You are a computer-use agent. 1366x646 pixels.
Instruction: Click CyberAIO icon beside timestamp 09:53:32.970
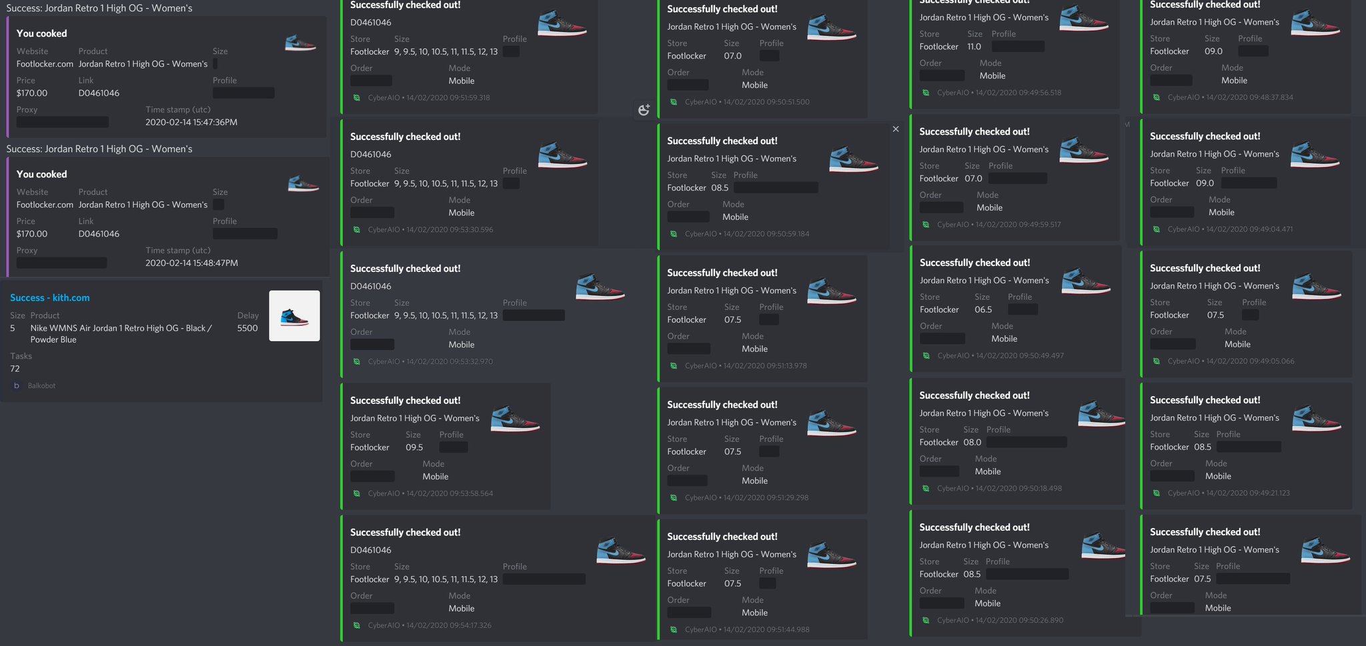click(357, 362)
